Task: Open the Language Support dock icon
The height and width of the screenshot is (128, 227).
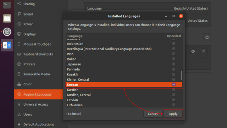Action: coord(7,45)
